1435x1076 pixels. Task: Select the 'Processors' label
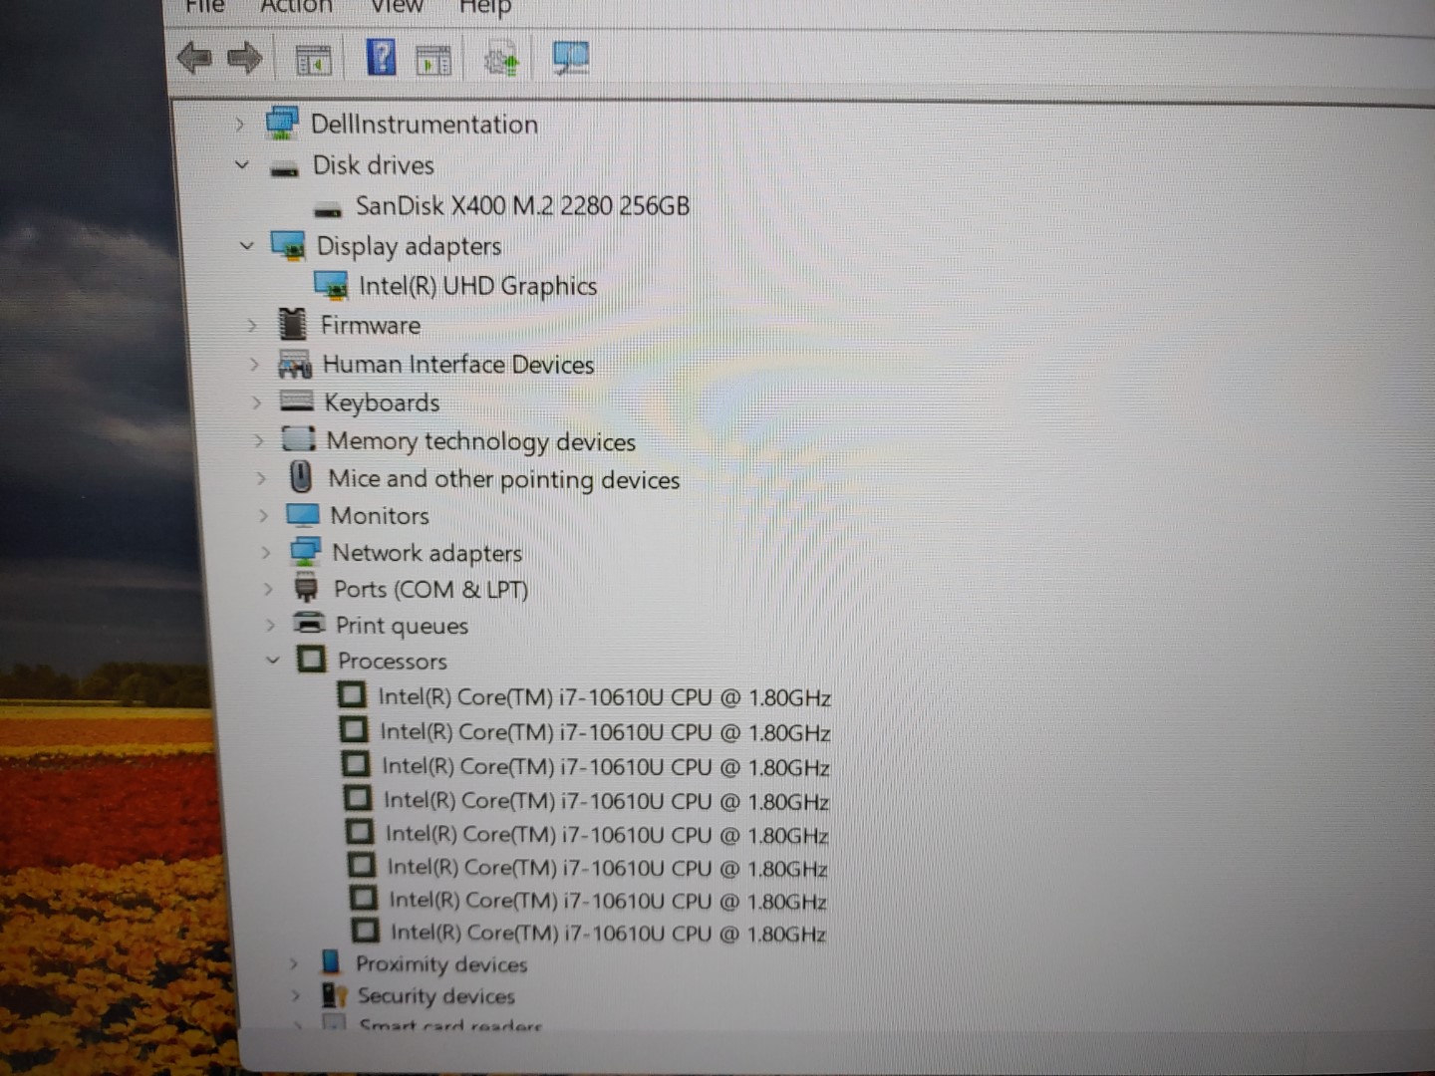click(x=393, y=661)
